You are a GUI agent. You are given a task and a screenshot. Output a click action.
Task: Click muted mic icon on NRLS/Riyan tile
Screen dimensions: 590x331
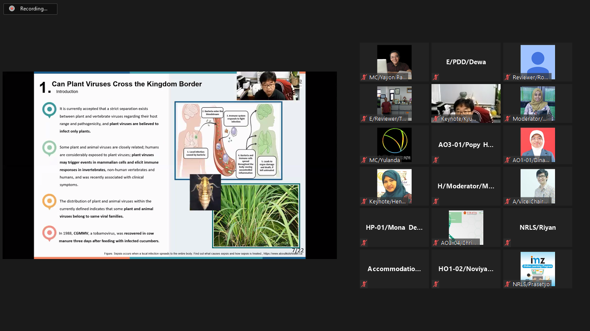(x=508, y=243)
